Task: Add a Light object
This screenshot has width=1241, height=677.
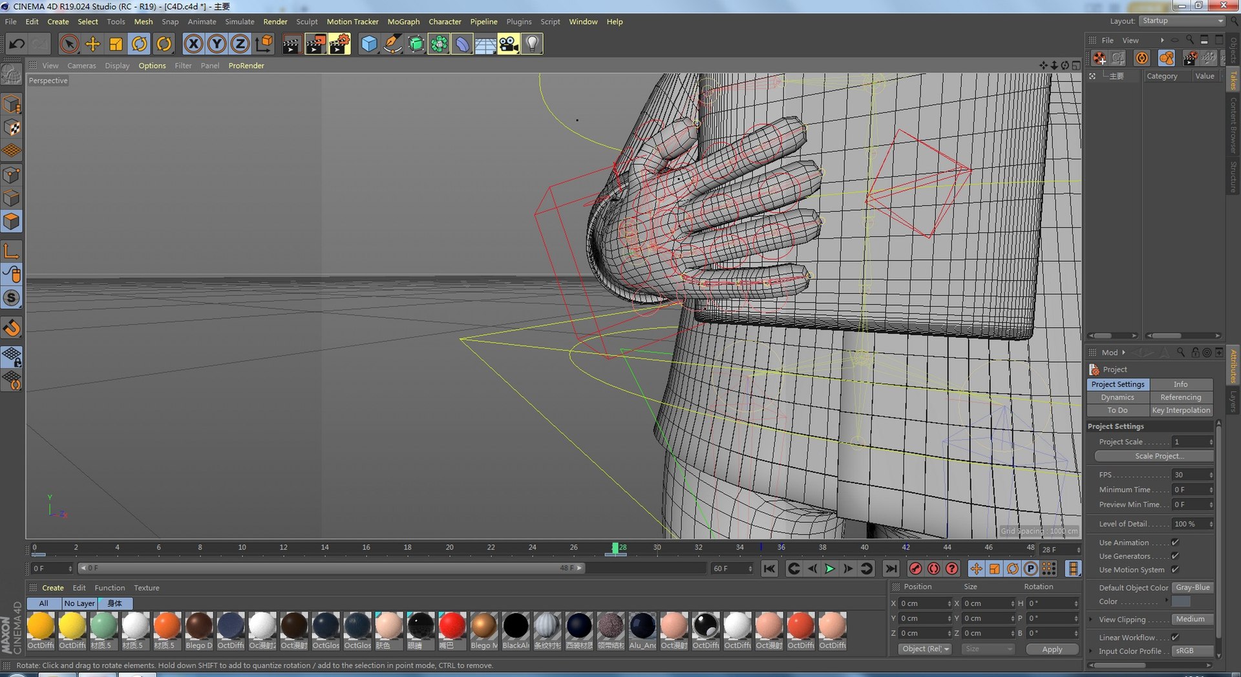Action: 532,44
